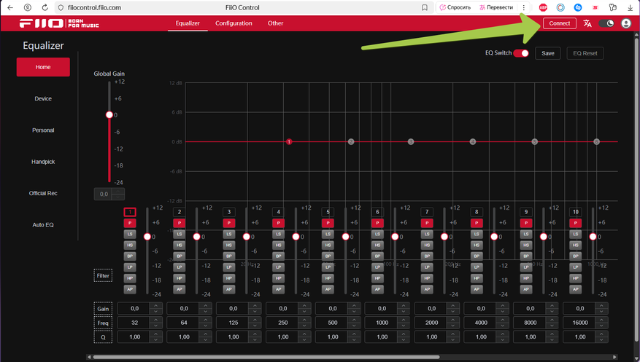
Task: Step the band 3 Q spinner arrows
Action: [x=255, y=337]
